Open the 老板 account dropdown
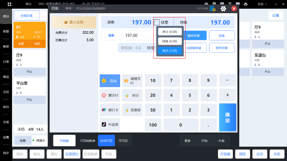 point(262,4)
